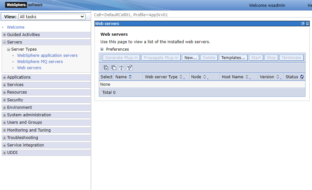Click the Show Filter View icon
Viewport: 312px width, 190px height.
121,68
